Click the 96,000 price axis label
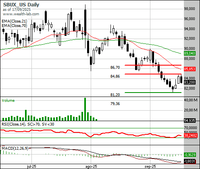 (190, 19)
